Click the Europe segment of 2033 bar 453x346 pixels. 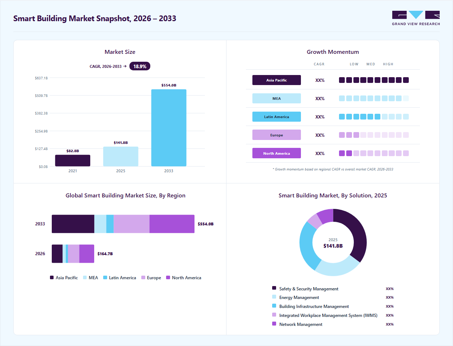(x=132, y=224)
